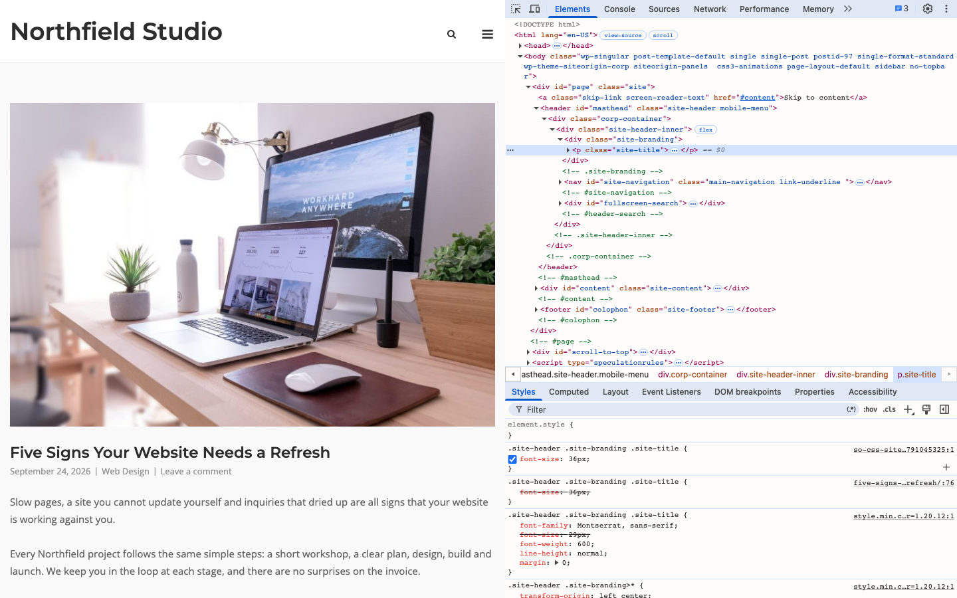Toggle the :hov element state panel
Screen dimensions: 957x598
tap(871, 409)
